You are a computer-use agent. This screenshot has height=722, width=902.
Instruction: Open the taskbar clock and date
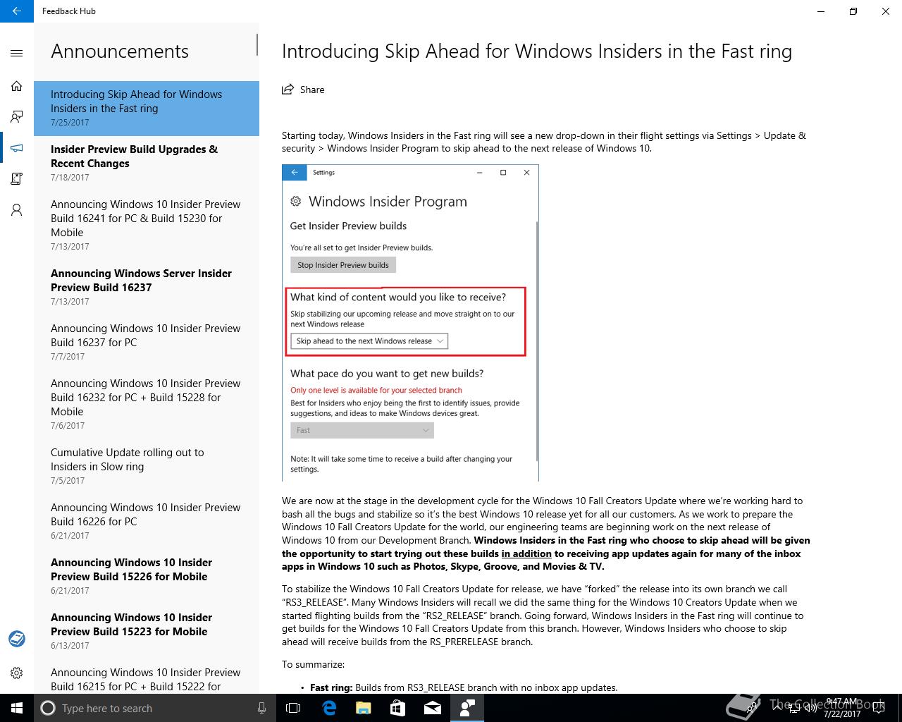tap(841, 708)
